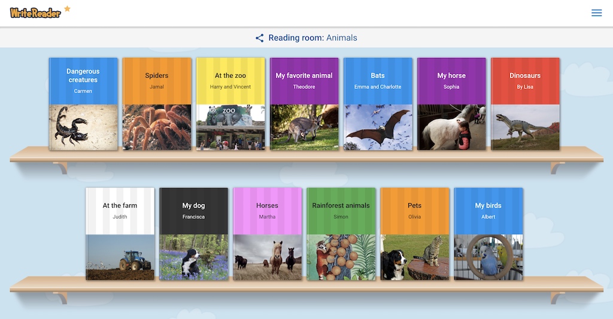The width and height of the screenshot is (613, 319).
Task: Open the hamburger menu icon
Action: tap(597, 13)
